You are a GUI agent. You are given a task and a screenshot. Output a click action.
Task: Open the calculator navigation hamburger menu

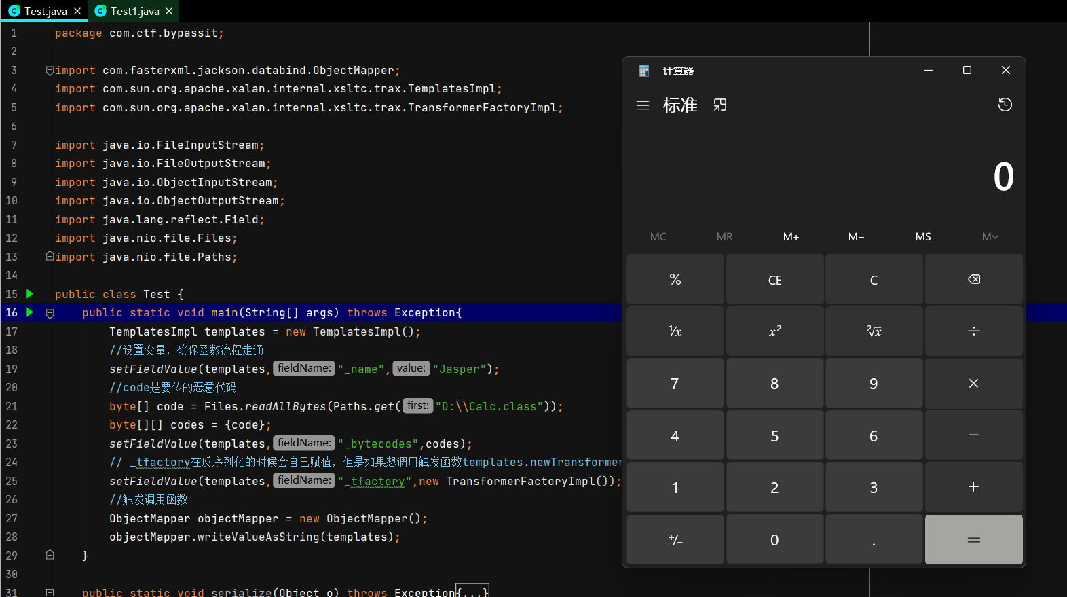tap(643, 105)
